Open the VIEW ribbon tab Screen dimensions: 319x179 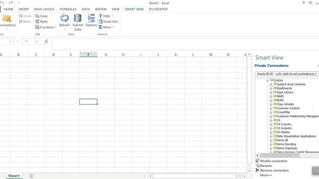click(115, 9)
